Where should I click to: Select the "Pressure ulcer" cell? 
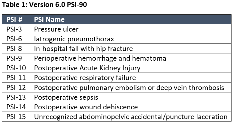point(56,29)
